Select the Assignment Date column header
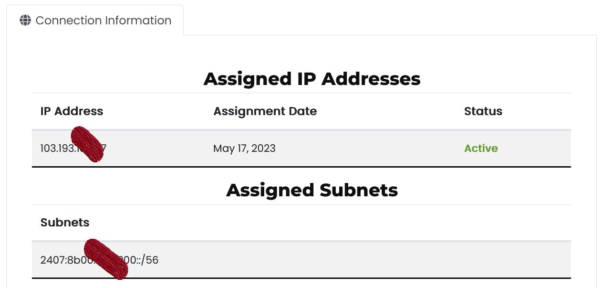The image size is (602, 288). tap(265, 111)
